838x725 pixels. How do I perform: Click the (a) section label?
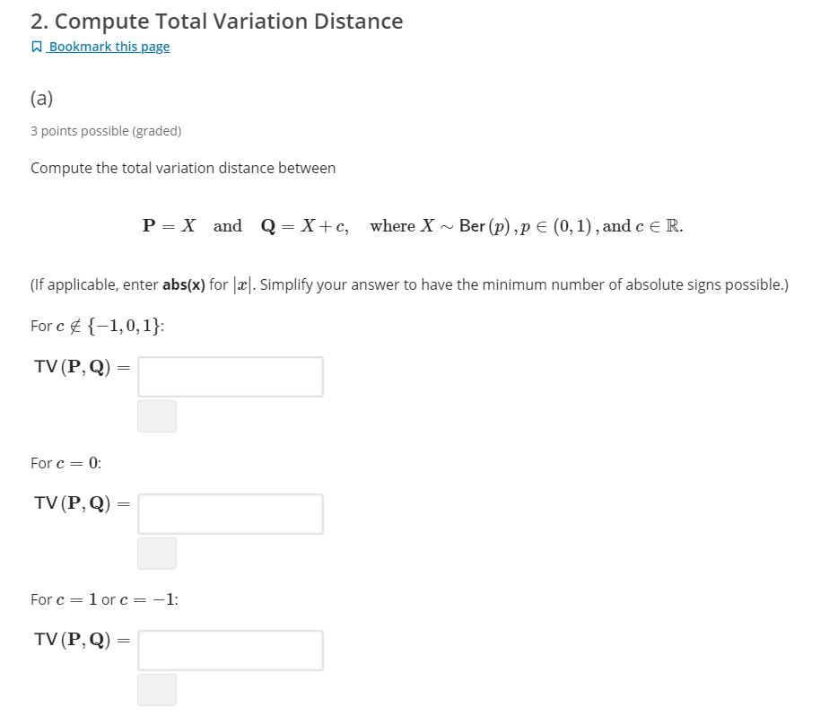41,98
